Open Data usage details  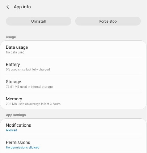coord(73,49)
